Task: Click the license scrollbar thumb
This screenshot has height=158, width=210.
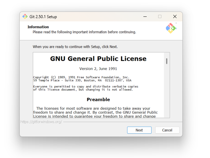Action: [x=167, y=61]
